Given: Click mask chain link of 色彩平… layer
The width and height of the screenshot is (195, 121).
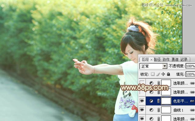Looking at the screenshot, I should pos(159,101).
